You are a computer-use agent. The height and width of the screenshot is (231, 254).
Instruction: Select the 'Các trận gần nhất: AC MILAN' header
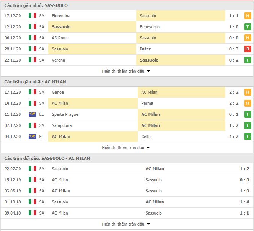point(127,82)
